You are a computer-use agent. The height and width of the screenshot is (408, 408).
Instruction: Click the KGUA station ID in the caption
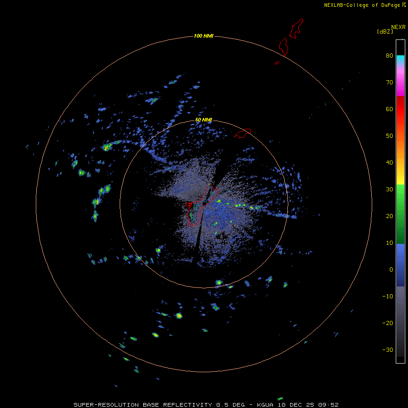coord(265,405)
